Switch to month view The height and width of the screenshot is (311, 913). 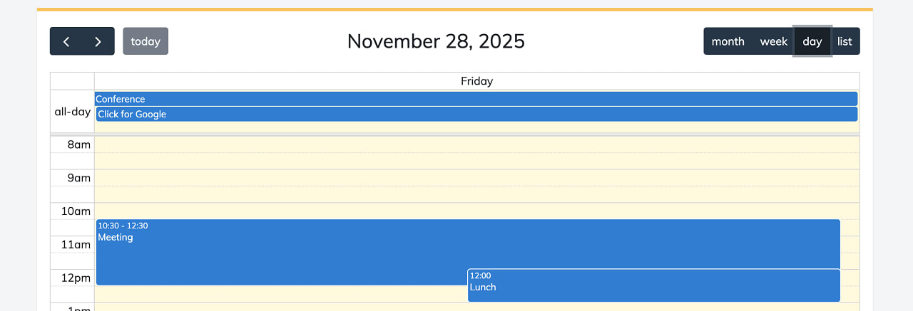click(728, 41)
